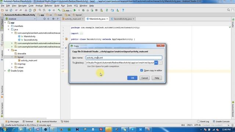235x132 pixels.
Task: Click the system clock showing 12:46 PM
Action: (226, 129)
